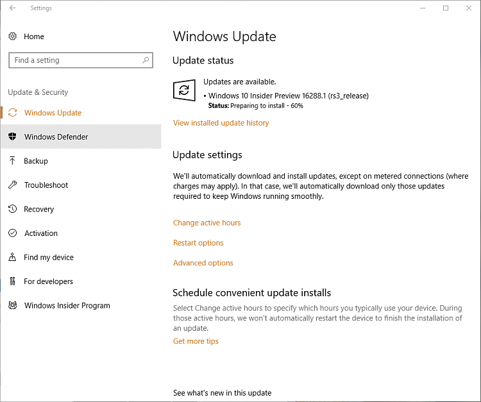
Task: Click the Find my device person icon
Action: [x=12, y=257]
